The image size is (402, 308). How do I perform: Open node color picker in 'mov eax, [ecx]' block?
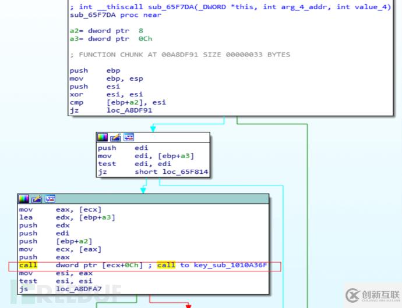pos(23,199)
